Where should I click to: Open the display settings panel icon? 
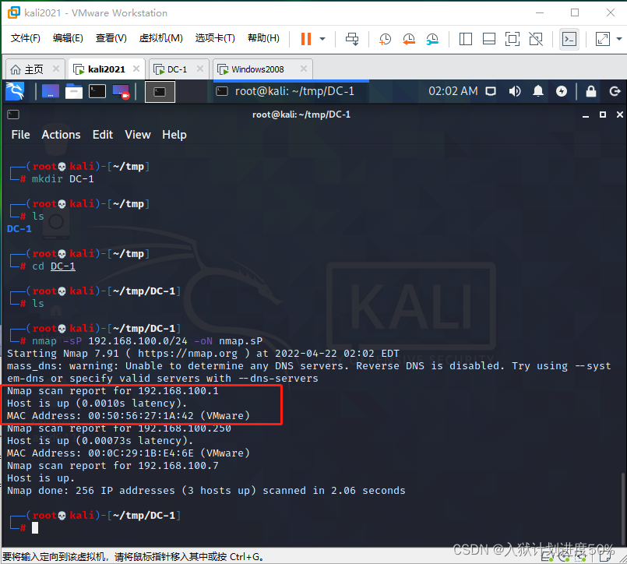pos(491,92)
